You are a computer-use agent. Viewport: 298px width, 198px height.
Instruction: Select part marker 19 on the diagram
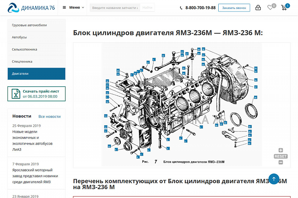tap(118, 74)
